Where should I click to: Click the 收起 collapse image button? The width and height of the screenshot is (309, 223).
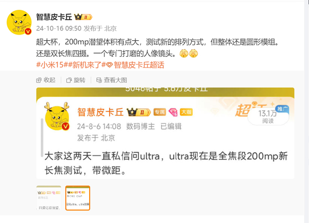point(46,80)
